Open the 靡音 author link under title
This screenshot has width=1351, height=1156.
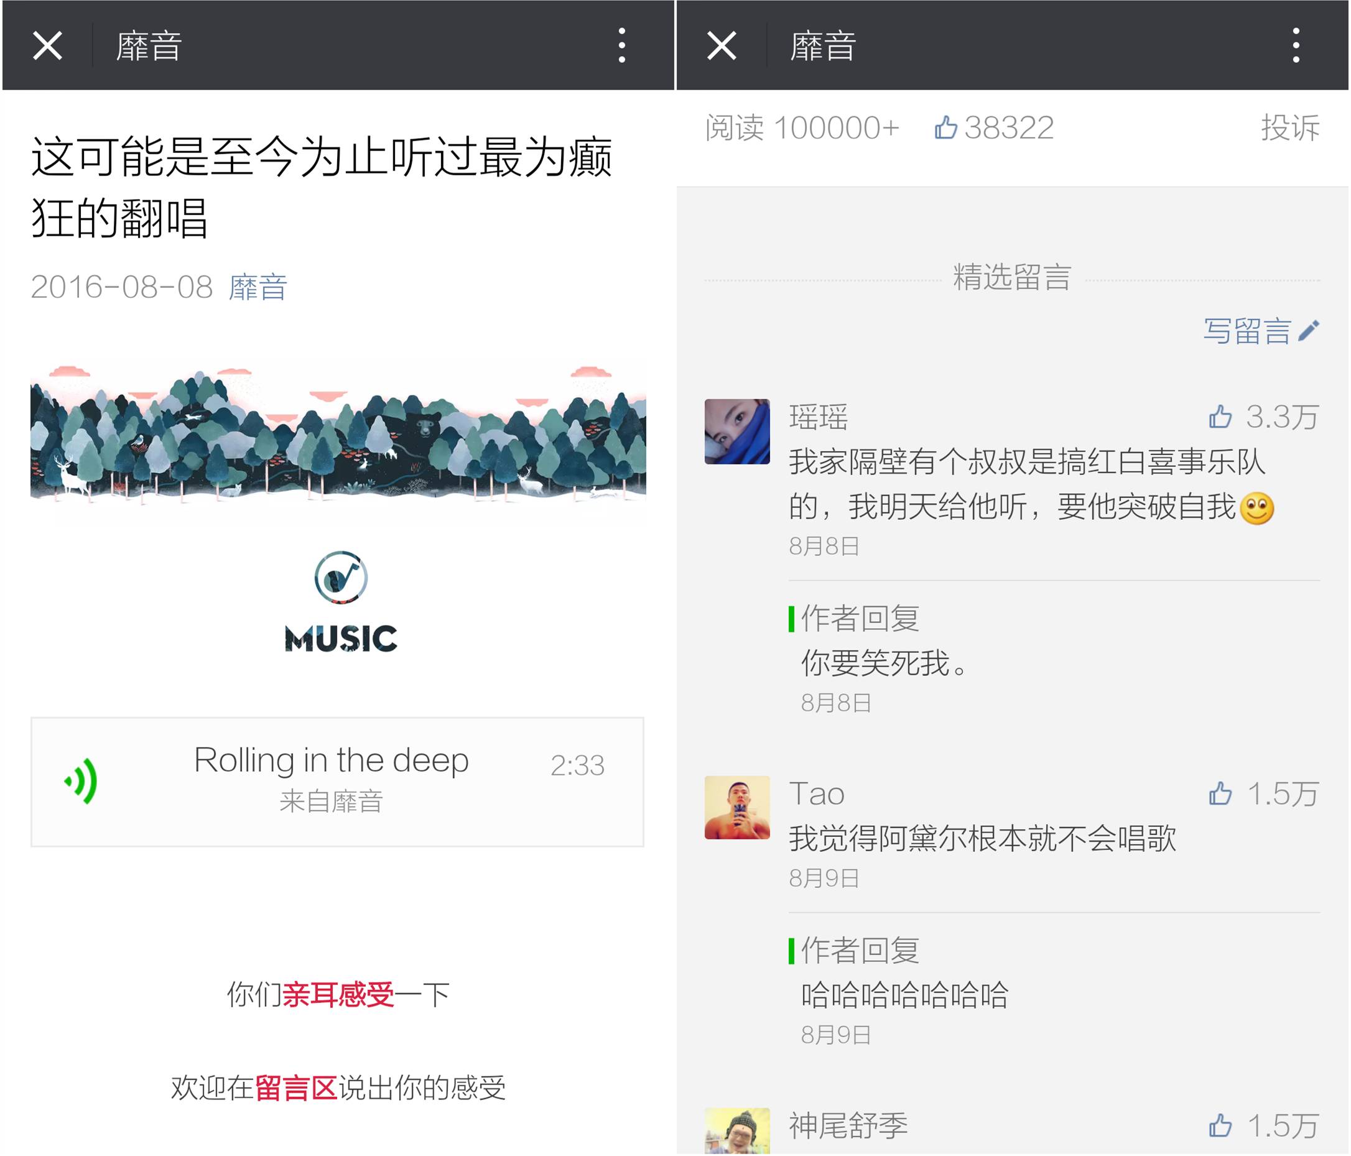coord(258,287)
